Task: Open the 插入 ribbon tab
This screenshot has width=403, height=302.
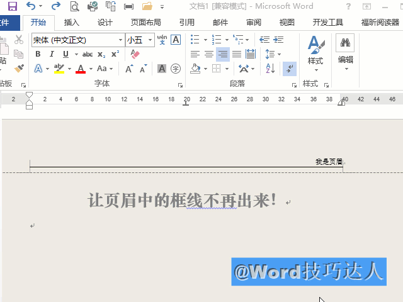Action: pos(71,23)
